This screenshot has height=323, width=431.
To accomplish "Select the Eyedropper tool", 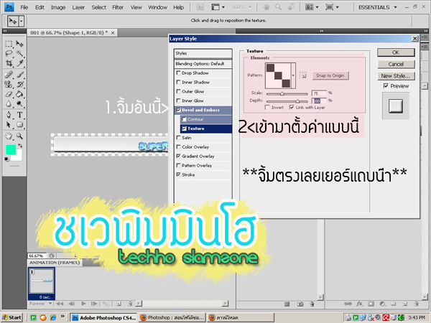I will point(19,63).
